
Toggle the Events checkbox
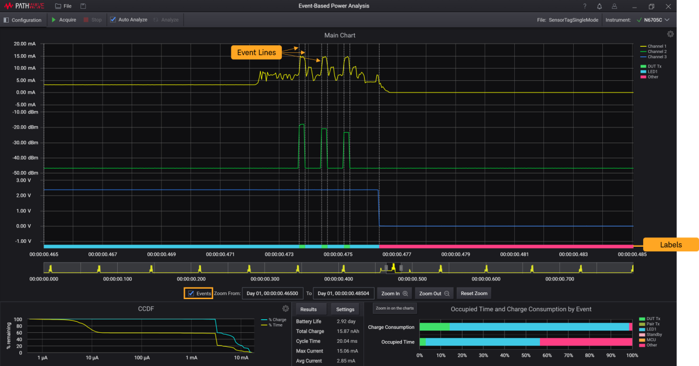click(x=191, y=293)
